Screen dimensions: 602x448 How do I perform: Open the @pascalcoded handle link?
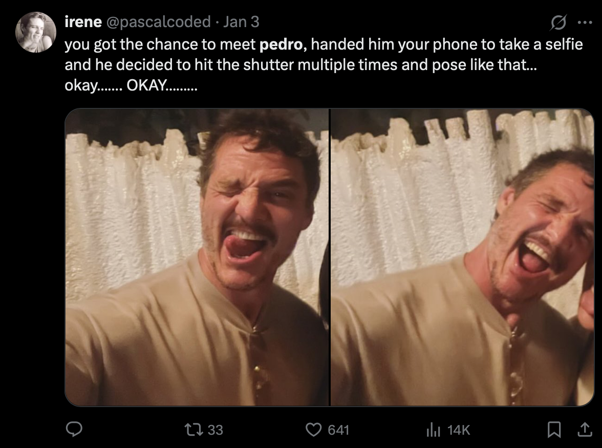(158, 22)
